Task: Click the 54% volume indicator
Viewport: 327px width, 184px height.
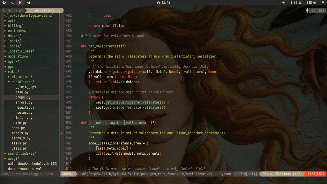Action: tap(311, 3)
